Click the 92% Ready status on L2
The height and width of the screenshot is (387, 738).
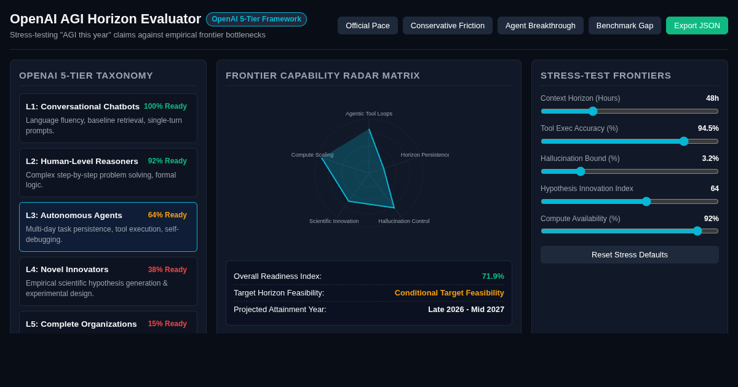[x=167, y=161]
